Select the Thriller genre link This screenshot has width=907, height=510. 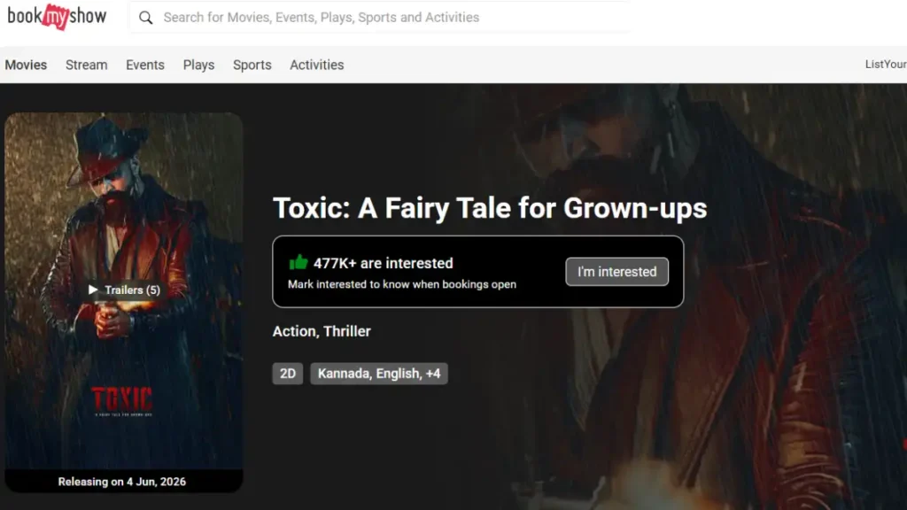(347, 331)
